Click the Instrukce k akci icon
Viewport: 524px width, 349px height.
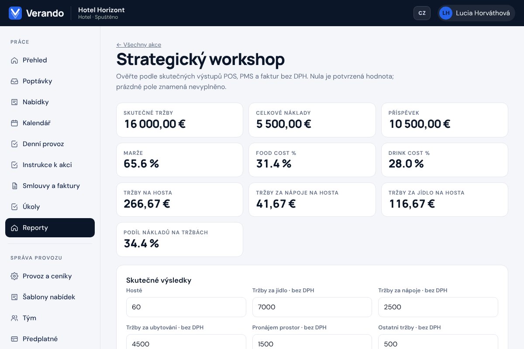point(14,165)
